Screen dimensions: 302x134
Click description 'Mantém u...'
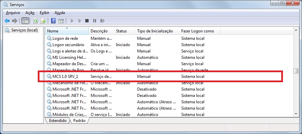101,38
